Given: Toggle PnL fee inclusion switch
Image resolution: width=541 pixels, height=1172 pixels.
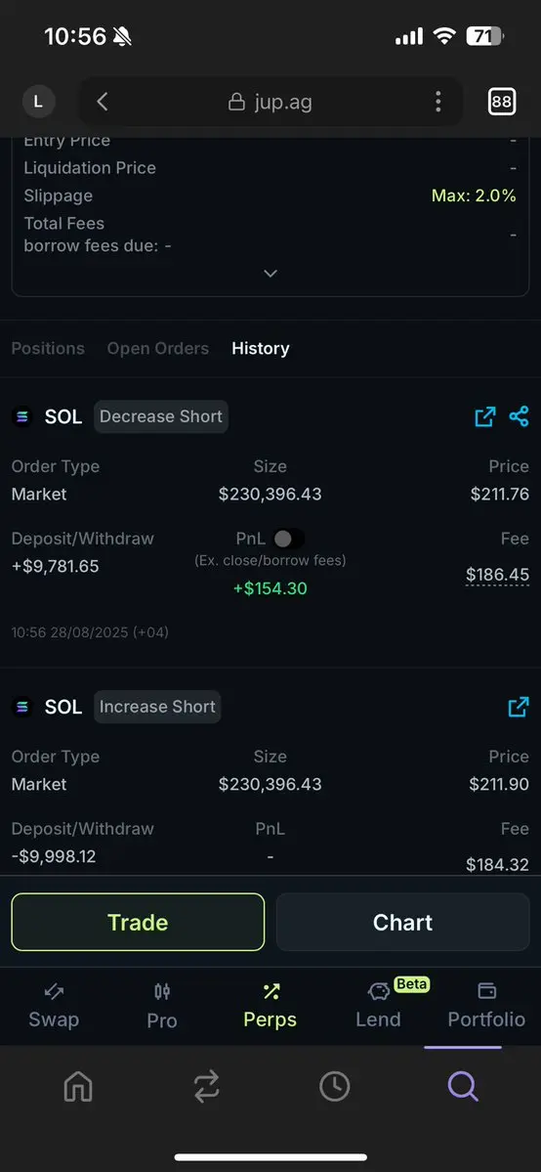Looking at the screenshot, I should click(288, 539).
